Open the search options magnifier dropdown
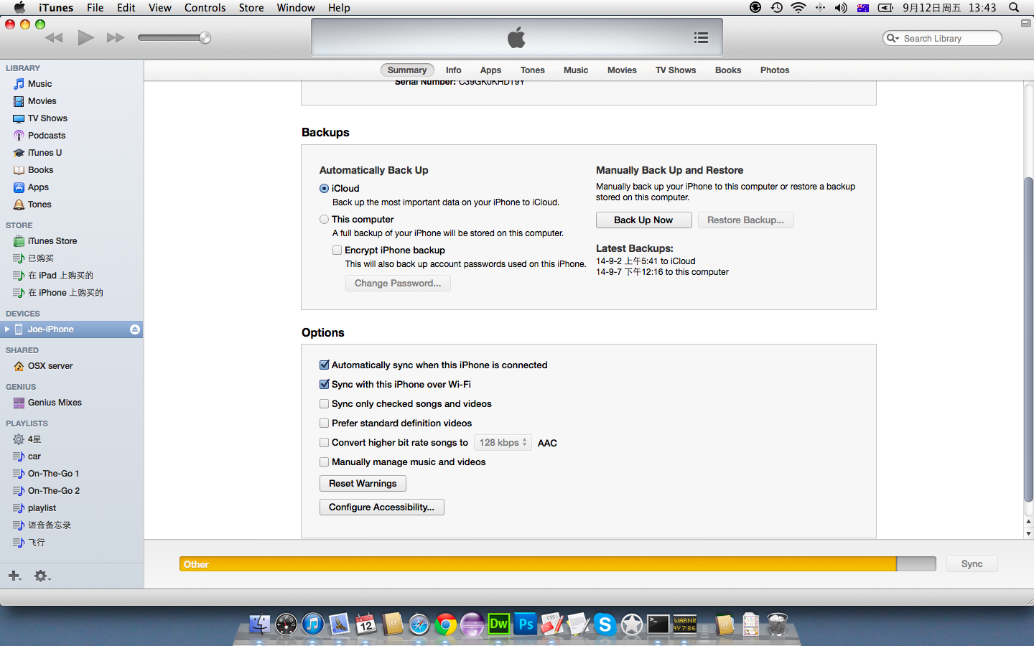This screenshot has height=646, width=1034. (x=893, y=38)
